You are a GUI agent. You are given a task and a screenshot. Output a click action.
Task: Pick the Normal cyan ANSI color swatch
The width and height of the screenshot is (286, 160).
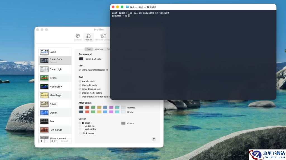click(117, 107)
